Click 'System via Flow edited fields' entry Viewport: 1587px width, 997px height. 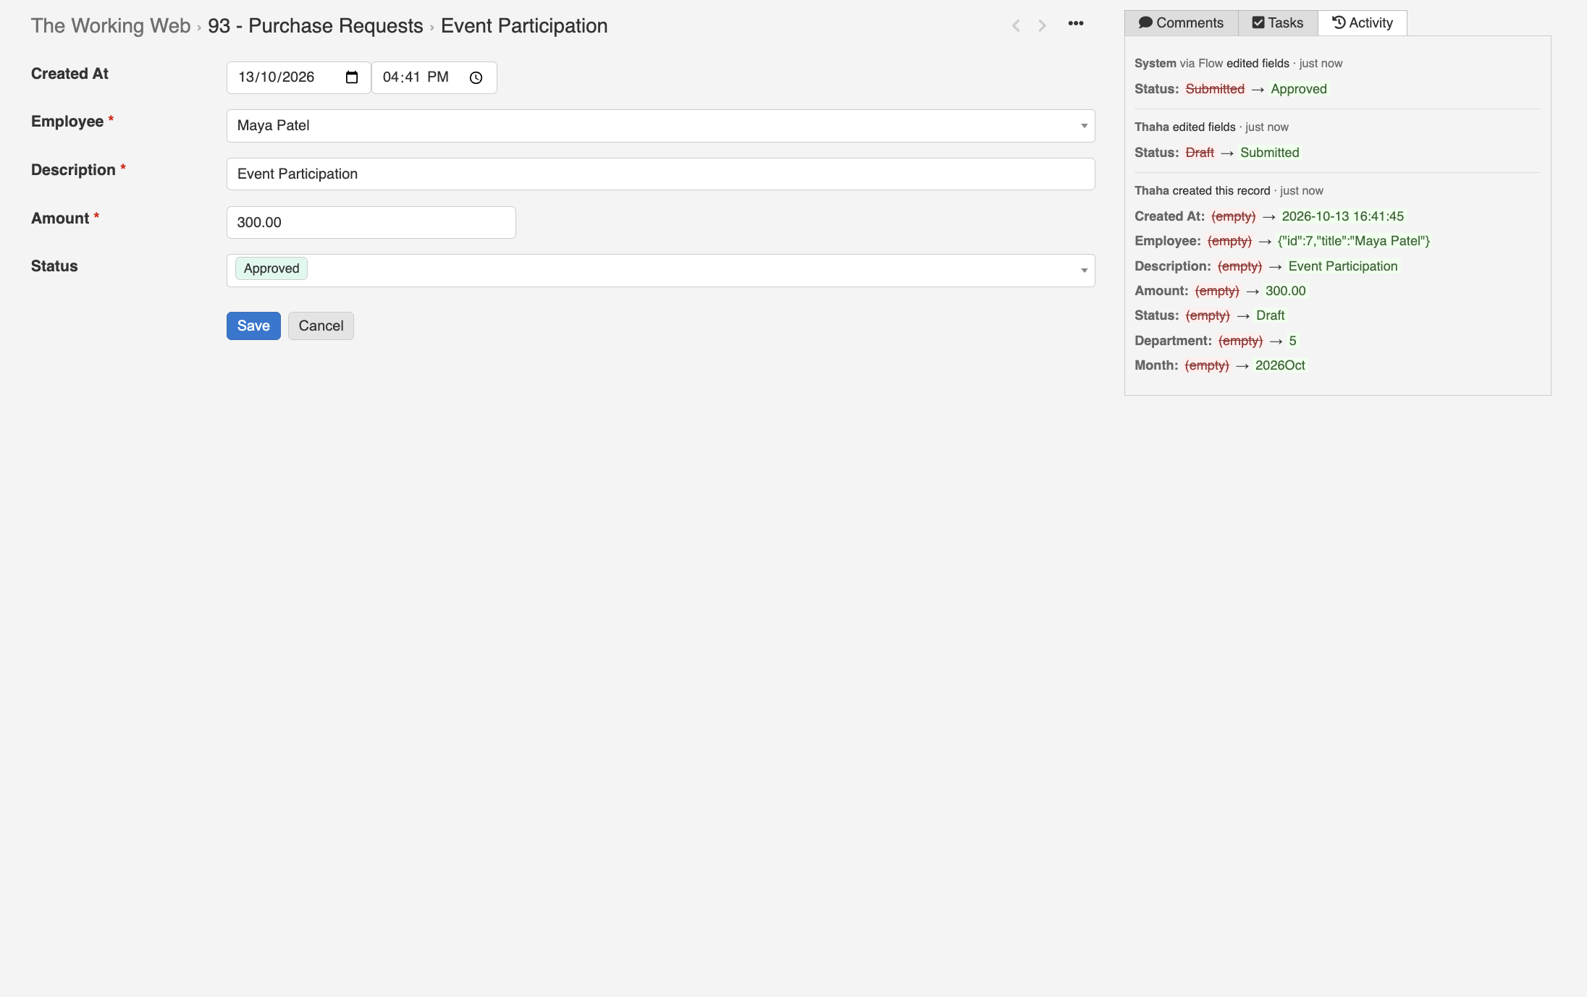[1212, 64]
